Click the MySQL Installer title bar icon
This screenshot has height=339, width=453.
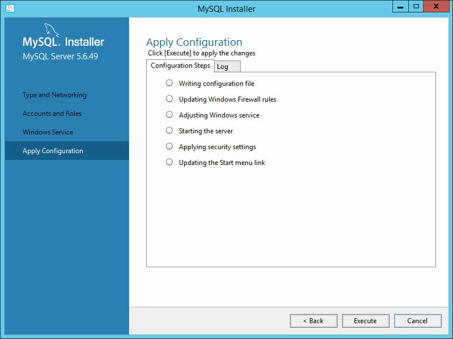pyautogui.click(x=10, y=8)
